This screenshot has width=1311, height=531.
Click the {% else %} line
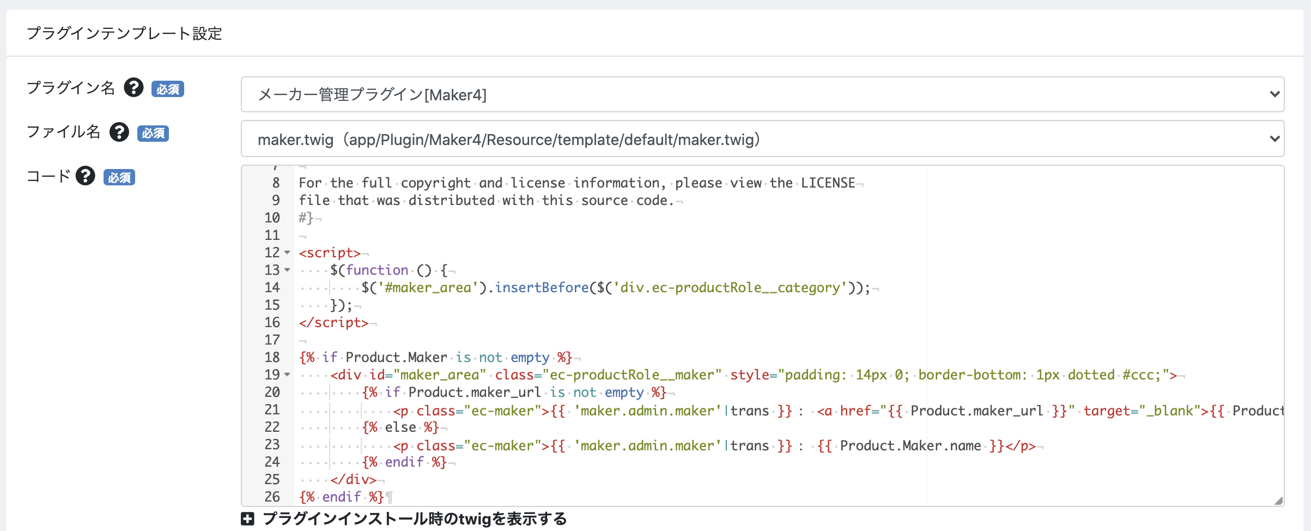(400, 427)
